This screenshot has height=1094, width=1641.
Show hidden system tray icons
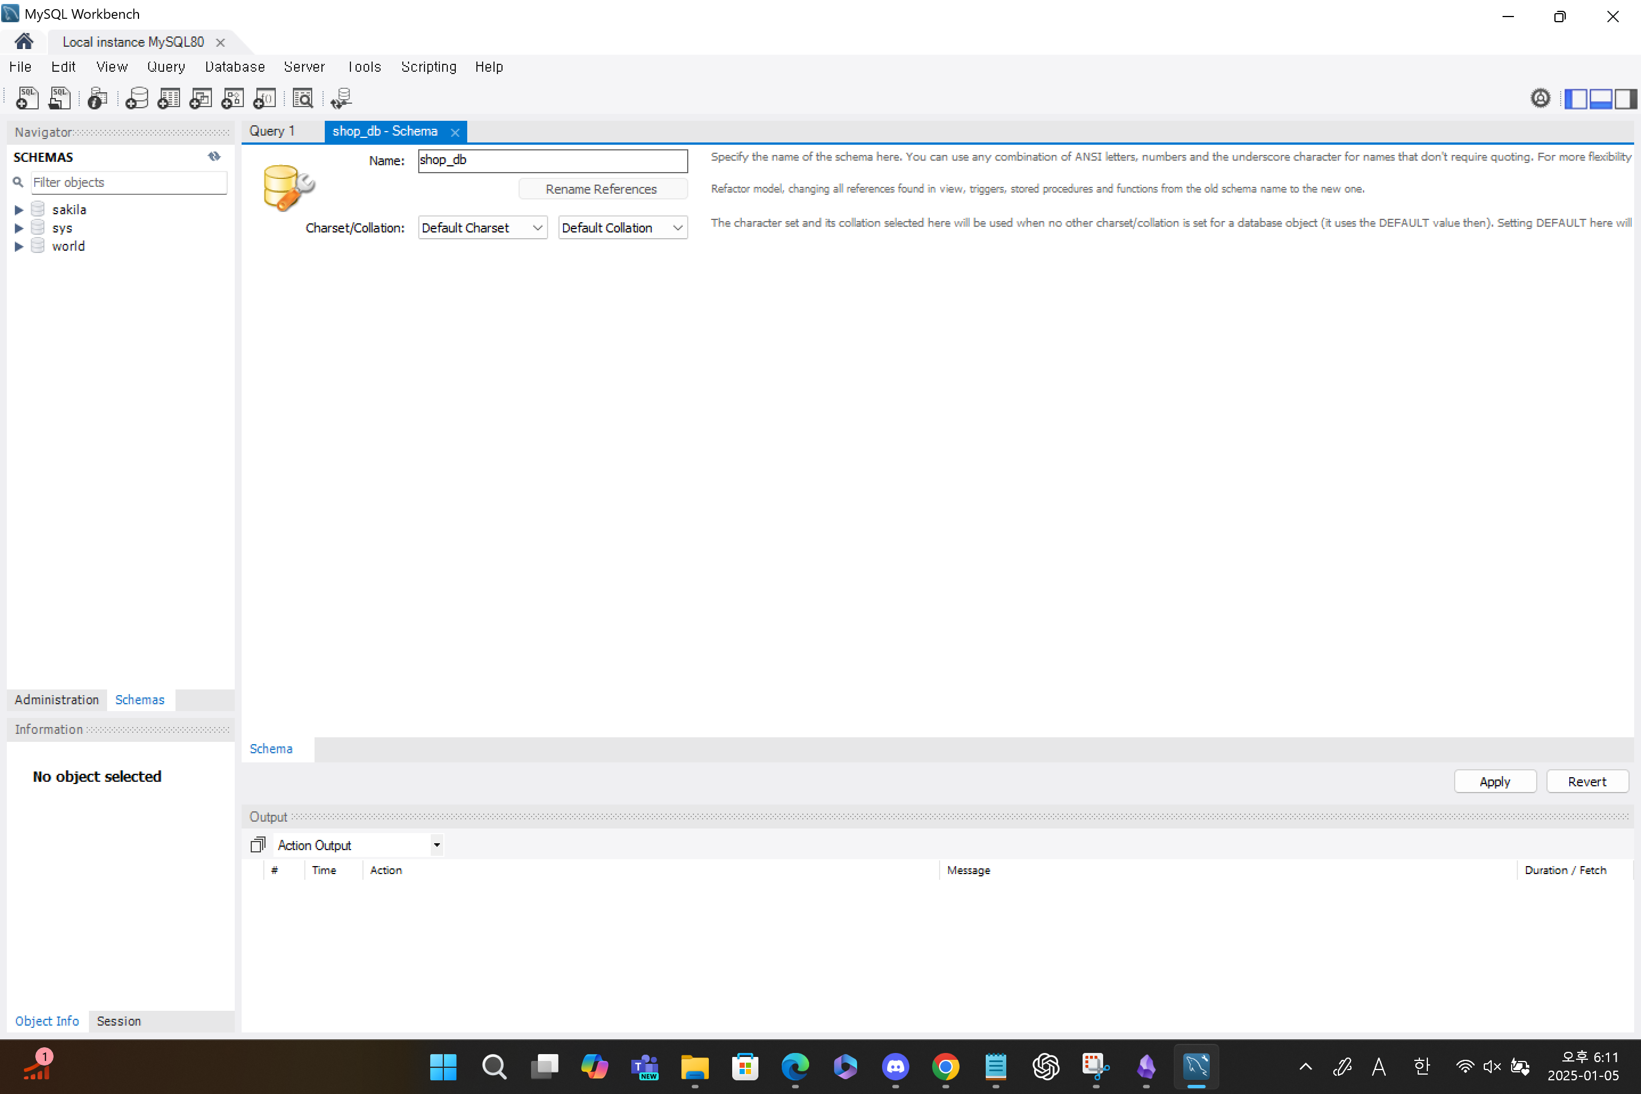1305,1067
